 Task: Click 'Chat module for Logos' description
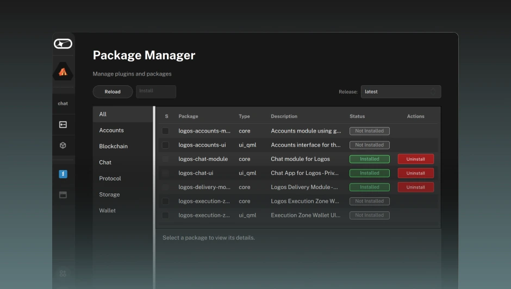(x=300, y=159)
